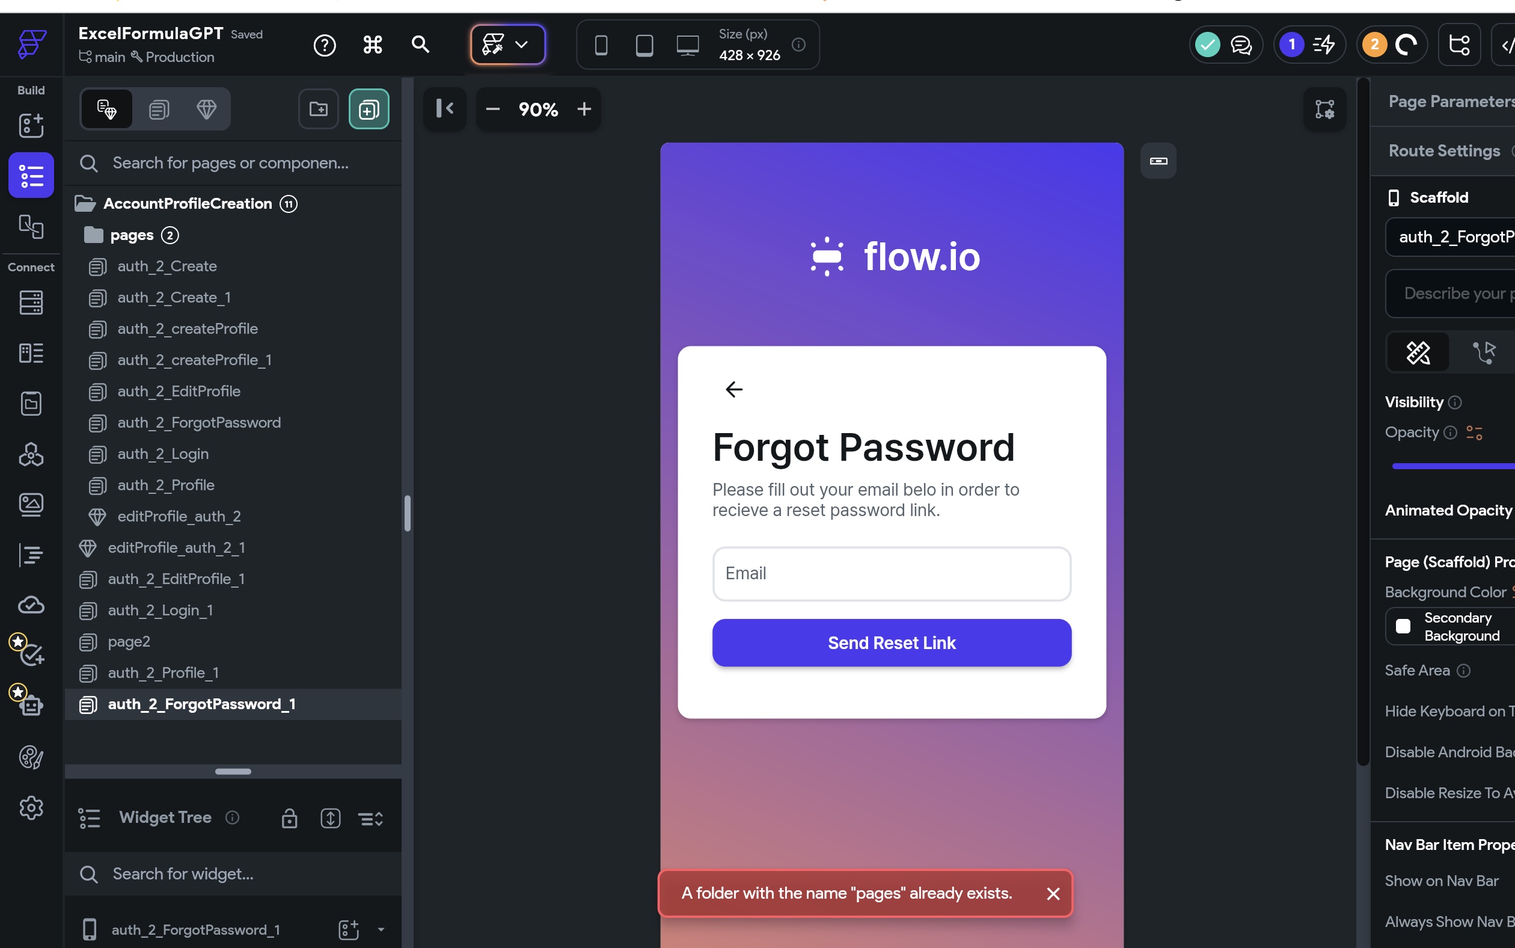Viewport: 1515px width, 948px height.
Task: Zoom in the canvas with plus button
Action: pyautogui.click(x=584, y=109)
